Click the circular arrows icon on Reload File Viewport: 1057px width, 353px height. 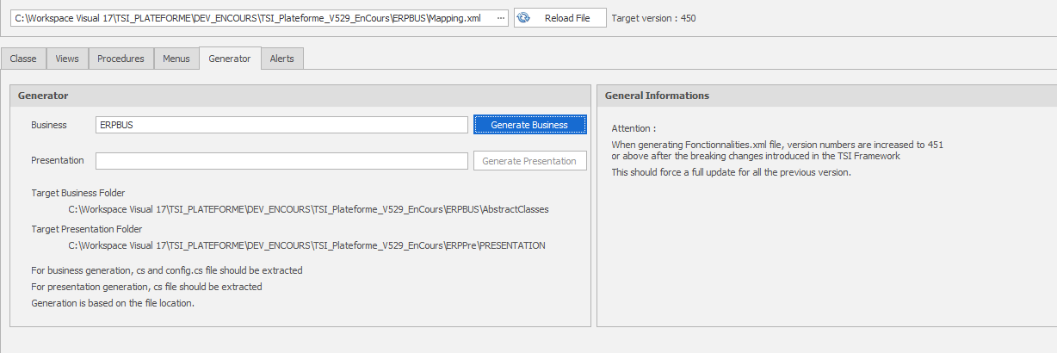[524, 18]
